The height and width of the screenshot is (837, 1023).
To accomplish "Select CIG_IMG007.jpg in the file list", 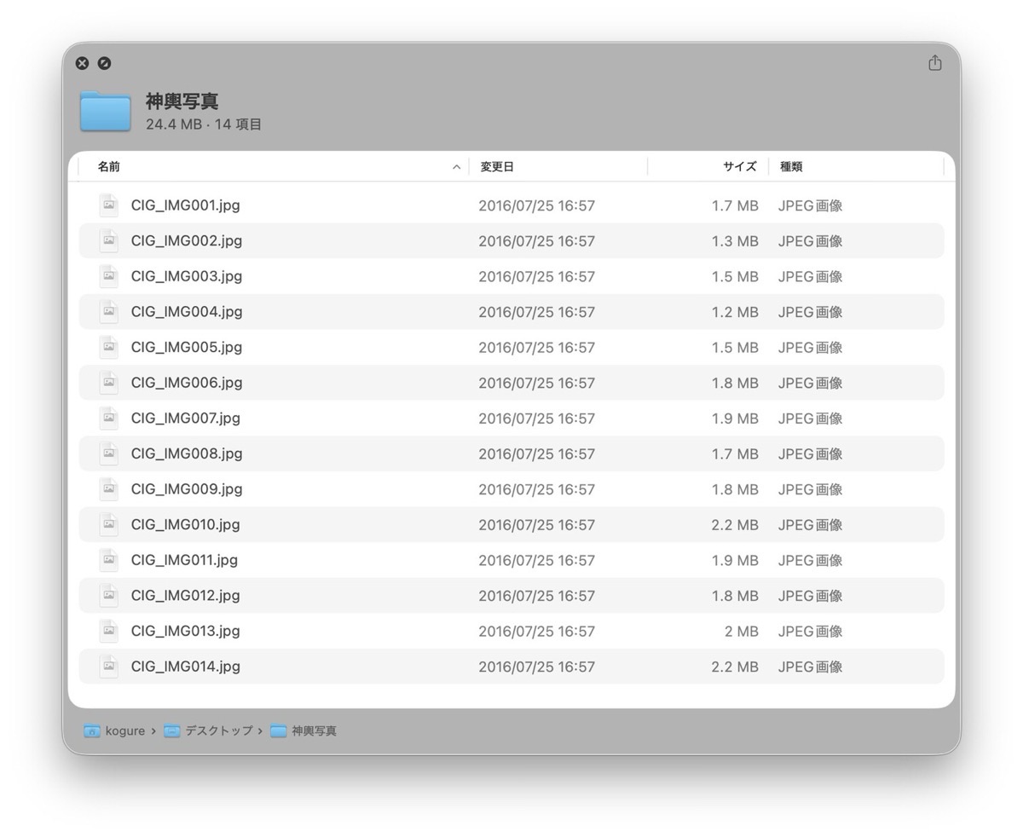I will pos(186,418).
